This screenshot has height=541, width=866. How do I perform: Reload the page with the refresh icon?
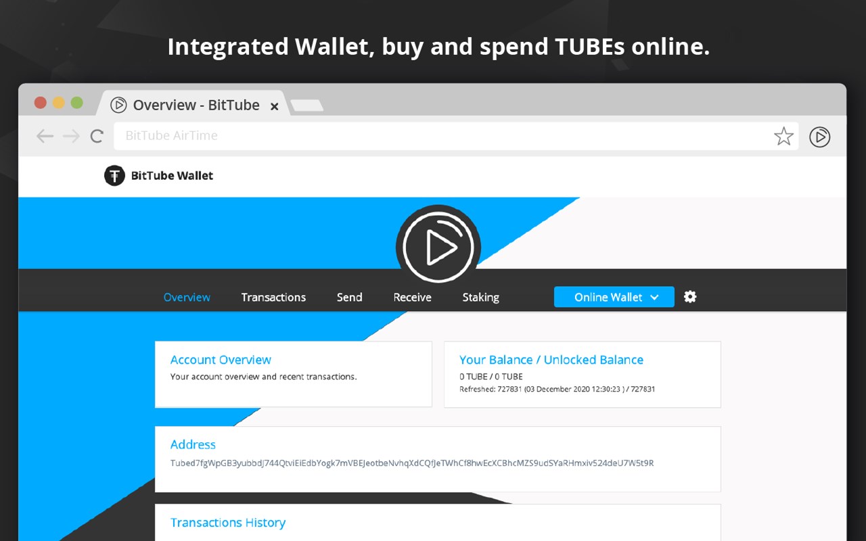(97, 136)
